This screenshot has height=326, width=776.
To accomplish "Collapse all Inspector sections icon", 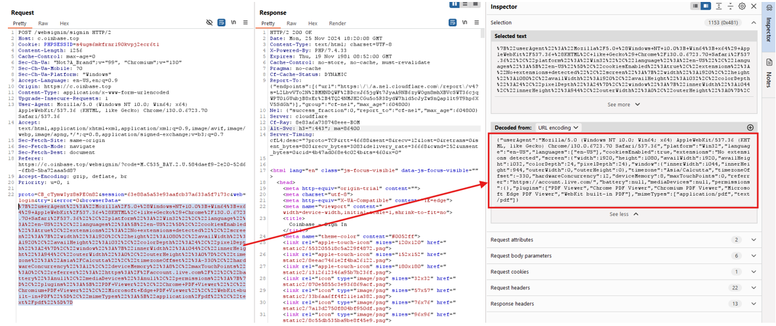I will point(730,7).
